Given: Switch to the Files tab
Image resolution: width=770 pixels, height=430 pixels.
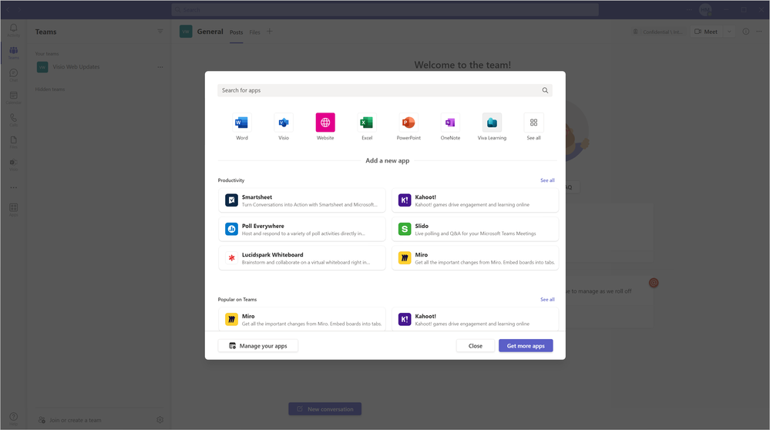Looking at the screenshot, I should 254,32.
